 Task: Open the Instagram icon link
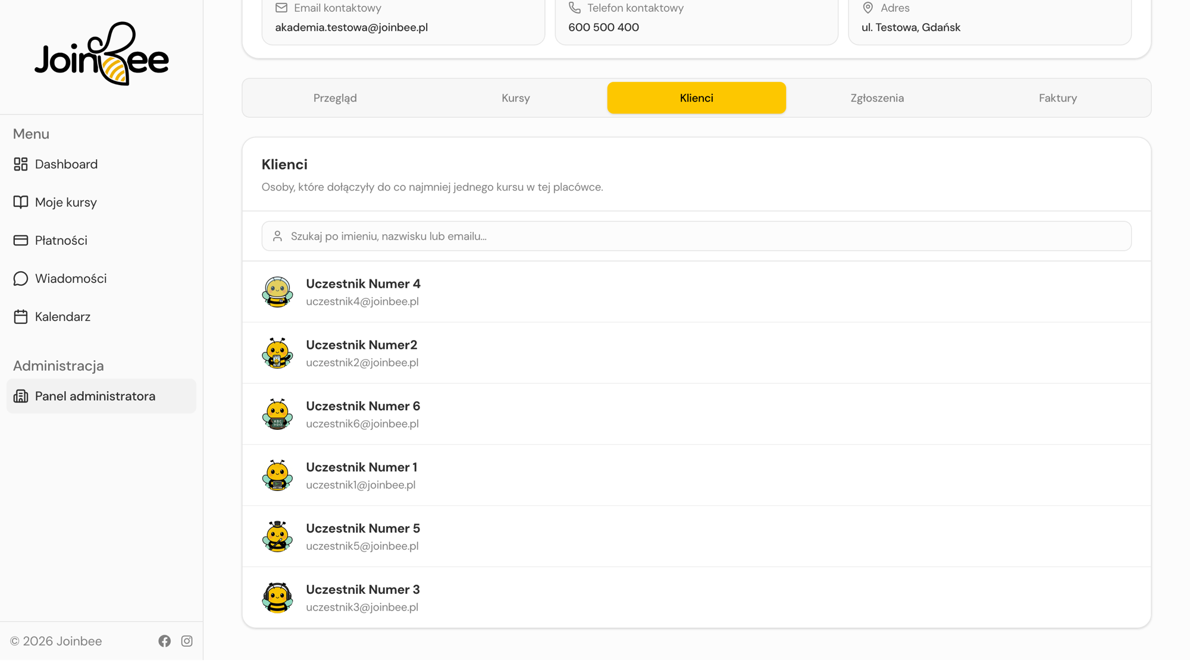coord(187,641)
